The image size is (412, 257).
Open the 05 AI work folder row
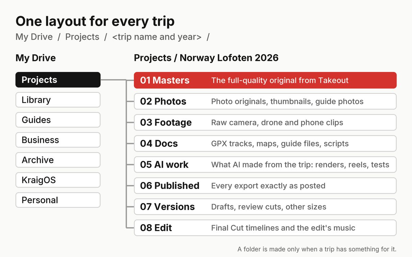[x=265, y=164]
